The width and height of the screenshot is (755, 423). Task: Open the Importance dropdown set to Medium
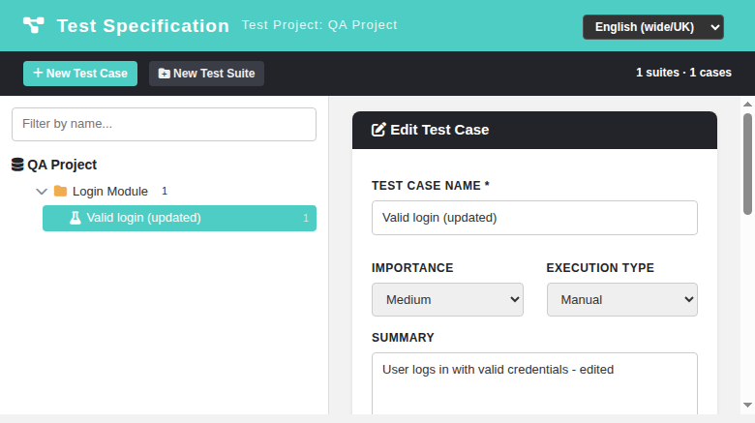coord(447,300)
